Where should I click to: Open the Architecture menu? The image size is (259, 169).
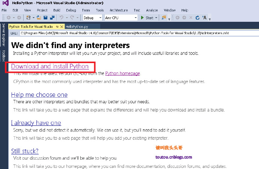pyautogui.click(x=119, y=10)
